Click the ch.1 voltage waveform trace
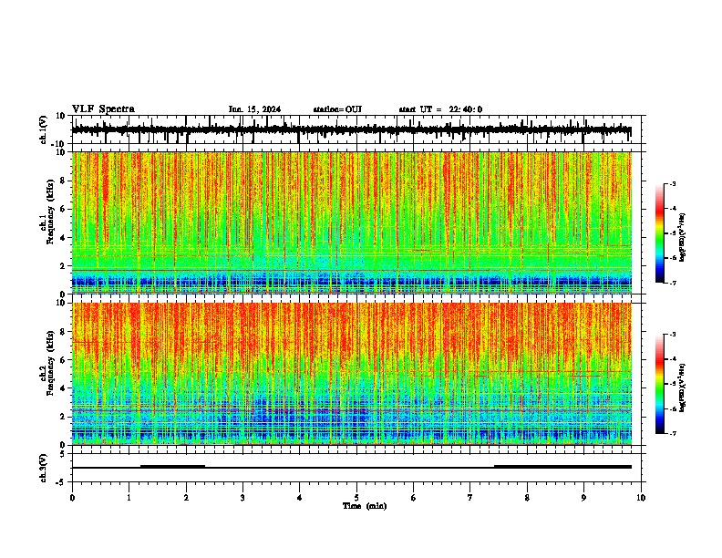 (352, 130)
